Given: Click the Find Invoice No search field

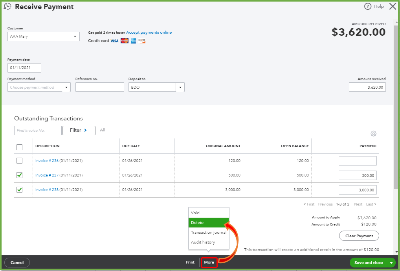Looking at the screenshot, I should click(x=38, y=130).
